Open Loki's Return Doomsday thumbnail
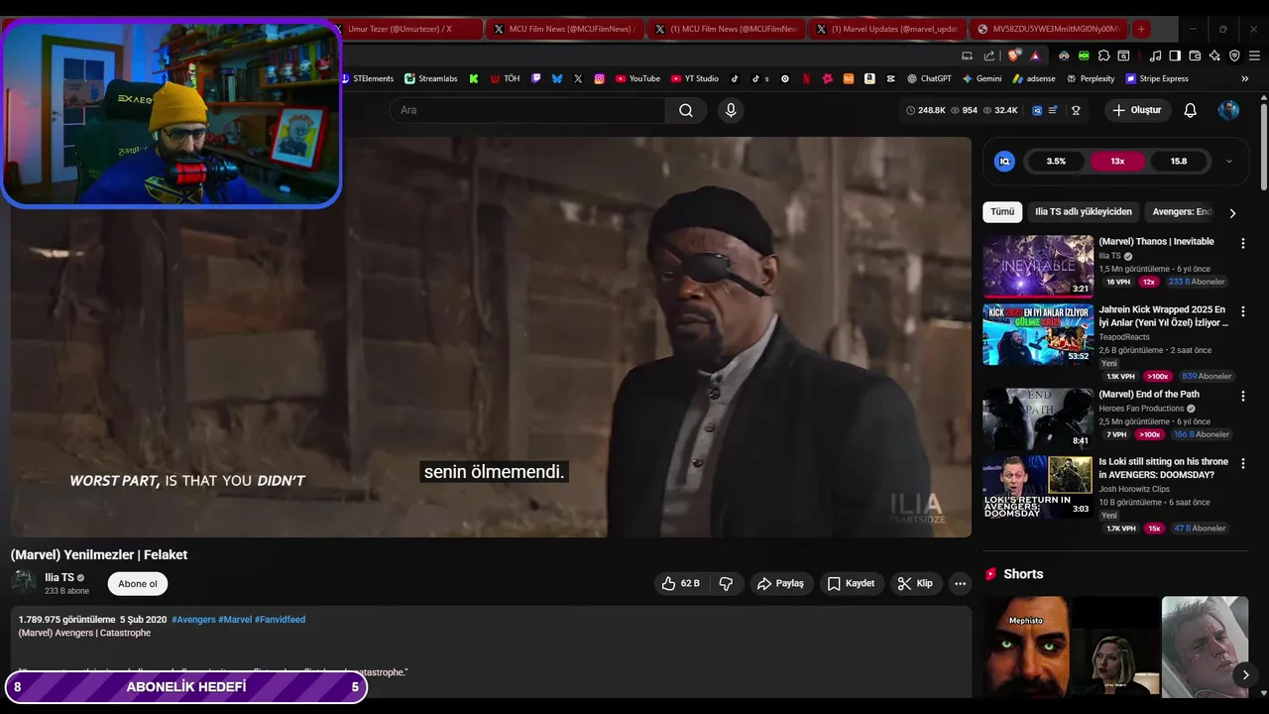The width and height of the screenshot is (1269, 714). pyautogui.click(x=1038, y=487)
